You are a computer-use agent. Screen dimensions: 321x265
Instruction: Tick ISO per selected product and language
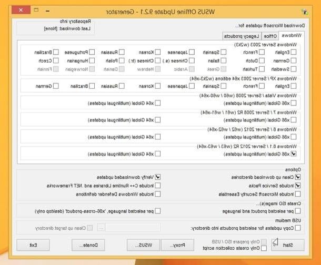coord(298,211)
